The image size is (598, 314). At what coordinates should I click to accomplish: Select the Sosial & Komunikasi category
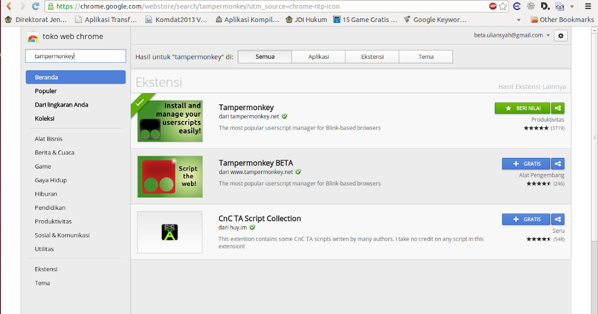(62, 235)
